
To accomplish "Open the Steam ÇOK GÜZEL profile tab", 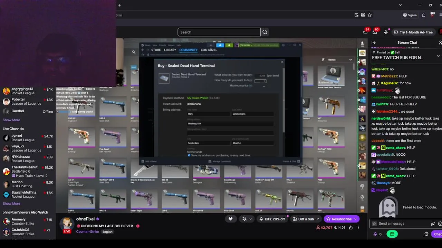I will (x=209, y=50).
